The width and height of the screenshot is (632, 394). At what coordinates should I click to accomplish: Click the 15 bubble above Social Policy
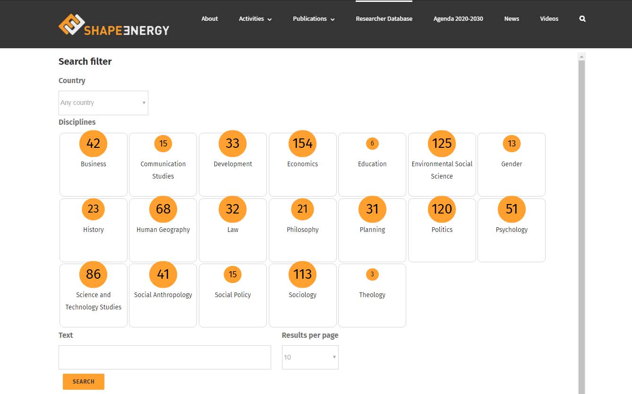tap(233, 274)
